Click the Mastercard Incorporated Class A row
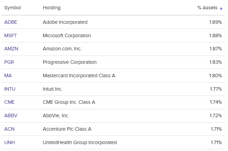228x151 pixels. click(x=79, y=75)
